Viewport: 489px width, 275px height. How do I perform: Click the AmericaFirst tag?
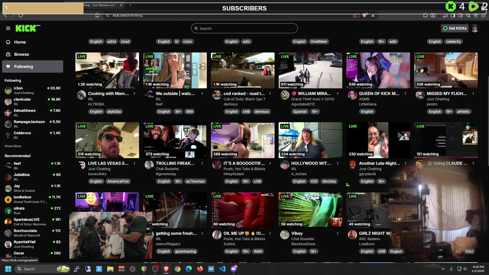[118, 181]
